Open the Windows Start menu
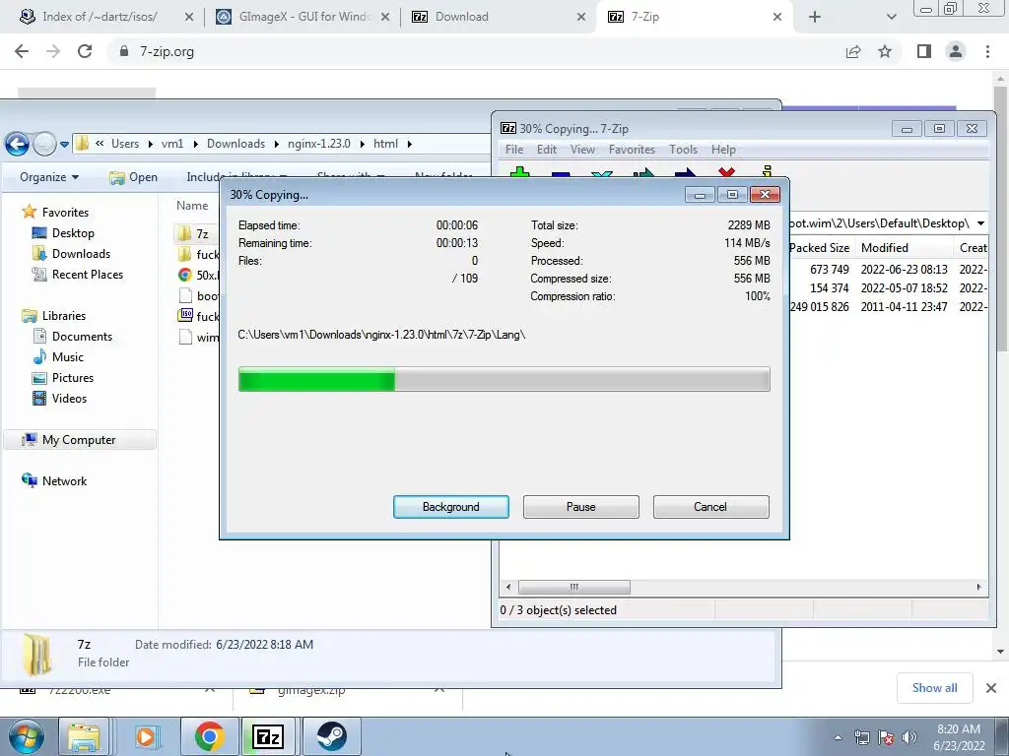 pos(26,736)
